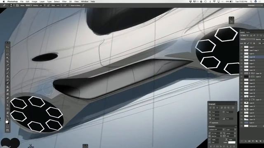The image size is (264, 148).
Task: Open the Image menu
Action: [x=34, y=1]
